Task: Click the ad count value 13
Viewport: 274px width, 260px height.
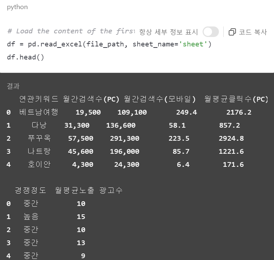Action: coord(81,243)
